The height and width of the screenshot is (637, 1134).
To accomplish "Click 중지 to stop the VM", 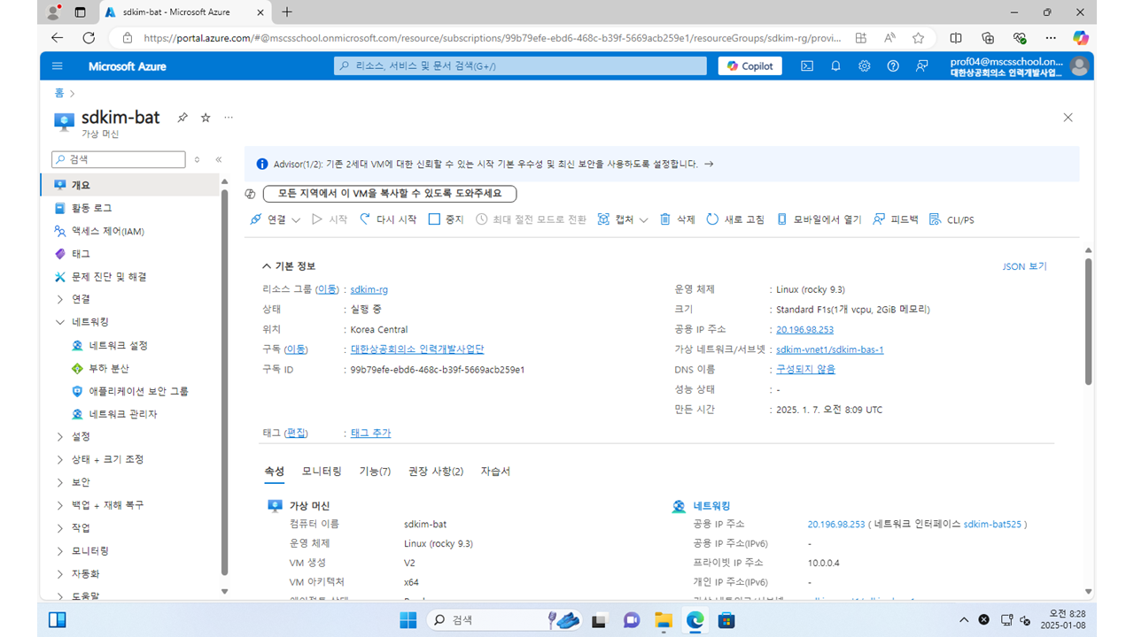I will tap(446, 219).
